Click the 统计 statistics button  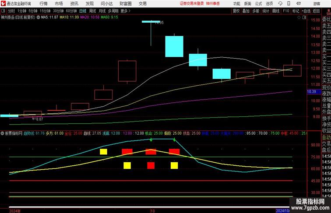266,11
